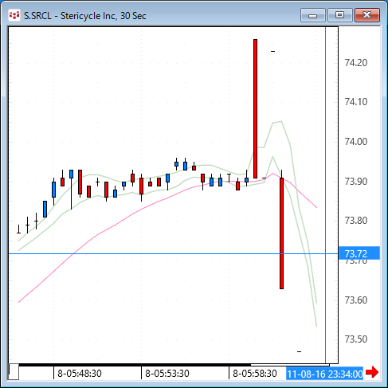Click the horizontal chart scrollbar
388x388 pixels.
tap(169, 365)
